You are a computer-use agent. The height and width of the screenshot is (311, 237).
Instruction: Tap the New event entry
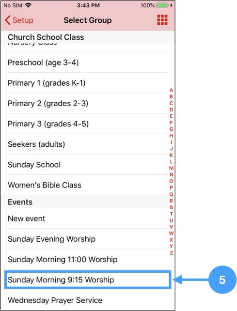pyautogui.click(x=88, y=218)
